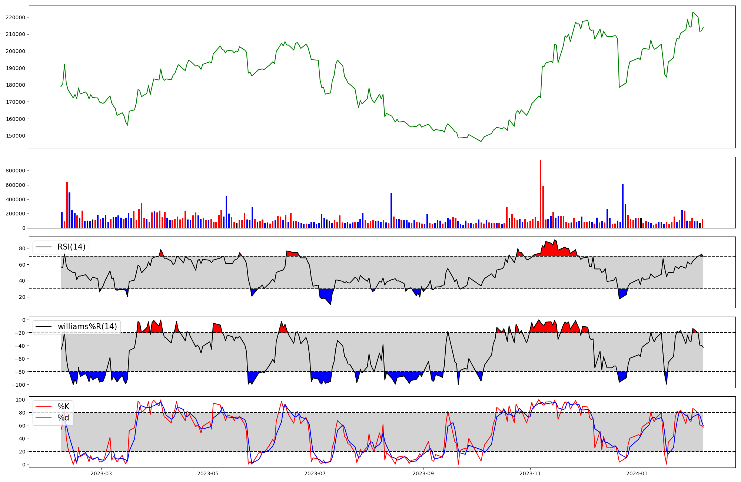Image resolution: width=741 pixels, height=482 pixels.
Task: Click the 80 RSI axis label
Action: coord(22,248)
